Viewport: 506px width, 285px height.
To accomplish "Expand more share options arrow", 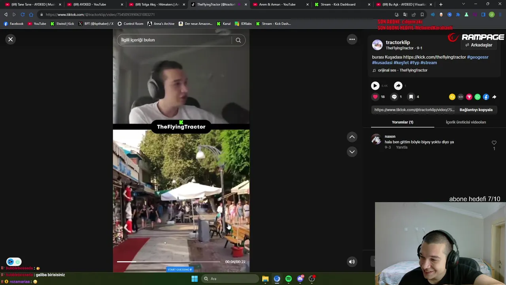I will (x=494, y=97).
